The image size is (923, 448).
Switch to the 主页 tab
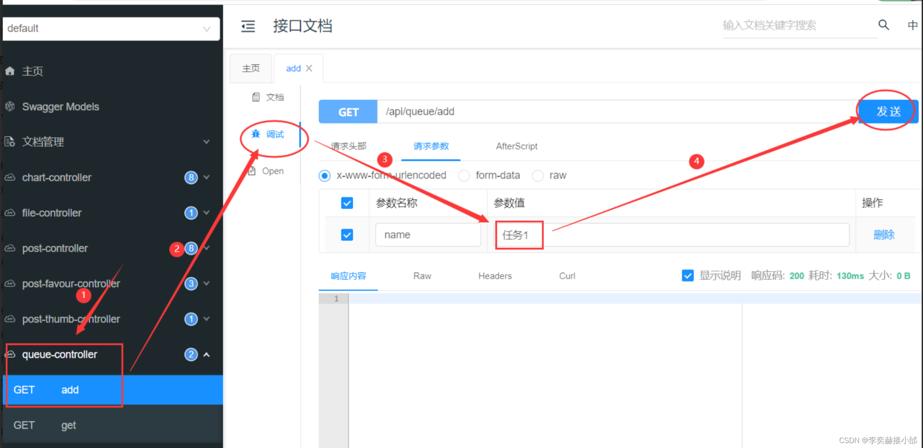(x=251, y=68)
